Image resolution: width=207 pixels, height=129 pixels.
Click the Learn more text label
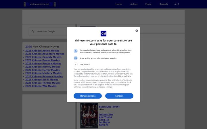click(x=85, y=64)
